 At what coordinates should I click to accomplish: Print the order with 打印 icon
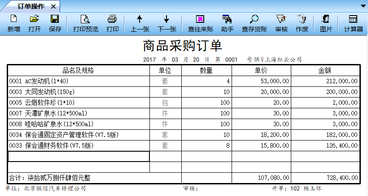(x=112, y=23)
